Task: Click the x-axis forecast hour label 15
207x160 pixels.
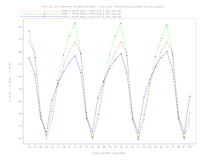Action: (58, 147)
